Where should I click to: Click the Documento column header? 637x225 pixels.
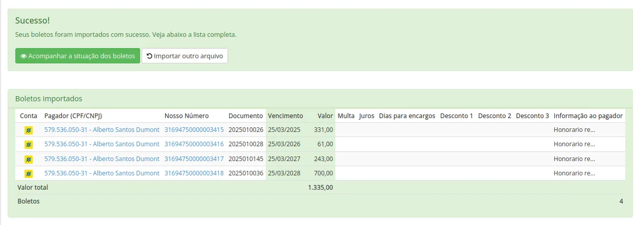coord(246,116)
